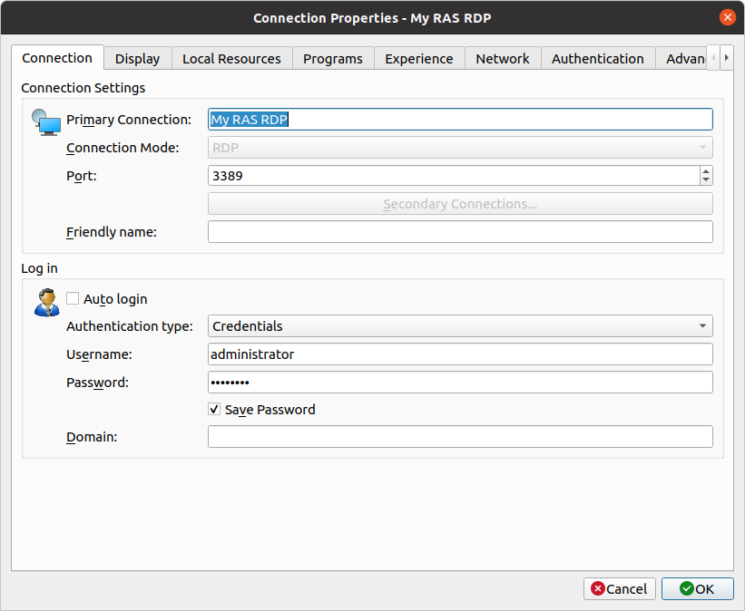Image resolution: width=745 pixels, height=611 pixels.
Task: Uncheck the Save Password checkbox
Action: [214, 410]
